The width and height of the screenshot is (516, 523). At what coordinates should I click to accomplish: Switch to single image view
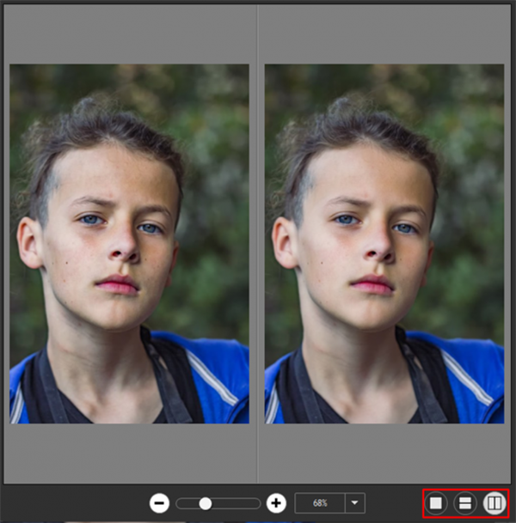pos(436,503)
